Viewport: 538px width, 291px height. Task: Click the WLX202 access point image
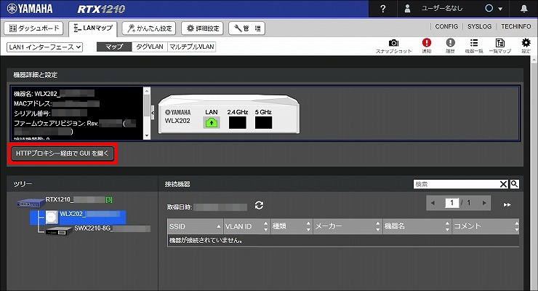[229, 114]
